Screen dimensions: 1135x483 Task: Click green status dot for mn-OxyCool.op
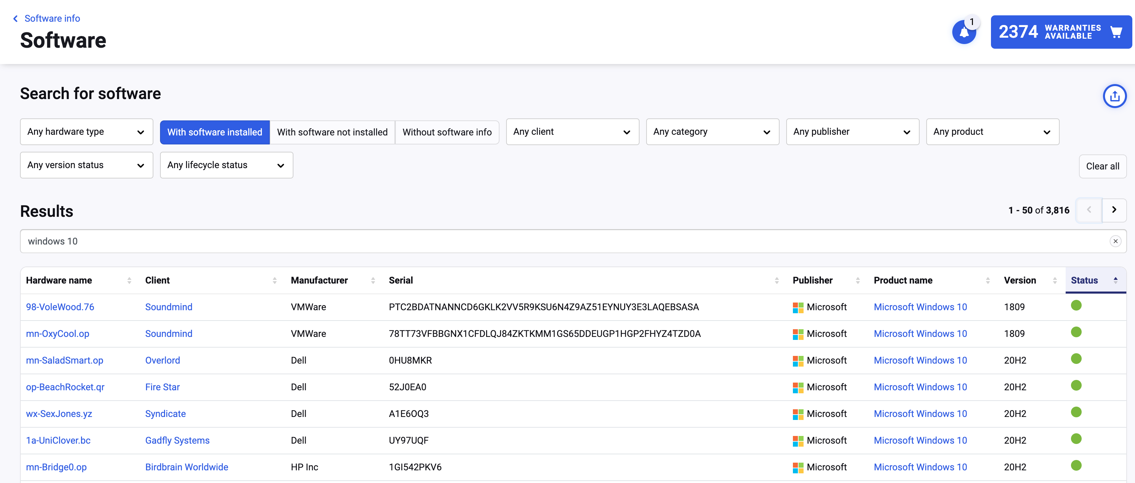(x=1076, y=332)
